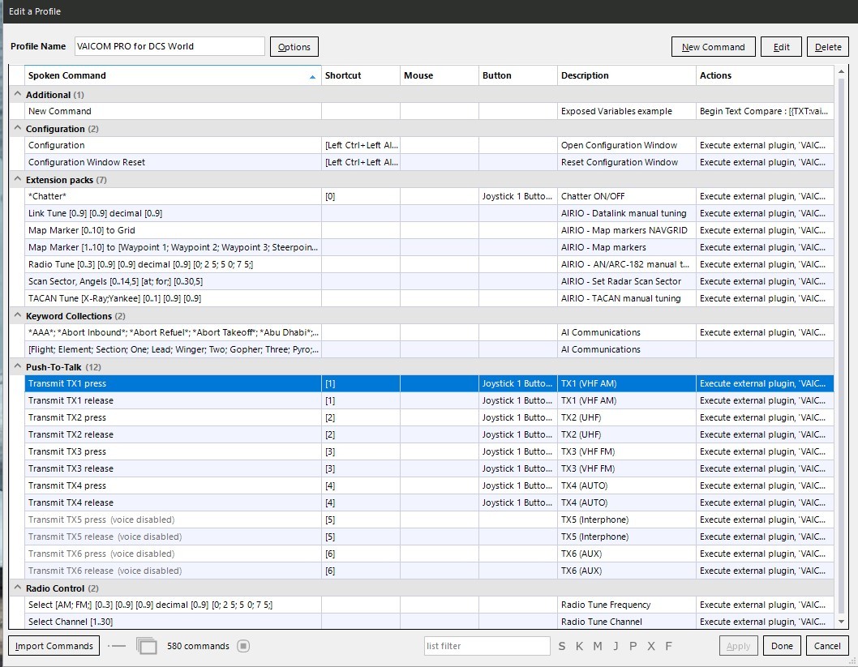This screenshot has width=858, height=667.
Task: Click the Radio Tune Channel description cell
Action: (627, 622)
